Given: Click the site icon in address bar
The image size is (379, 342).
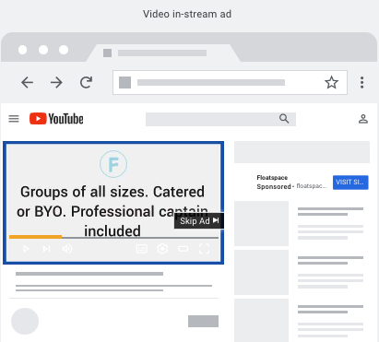Looking at the screenshot, I should point(124,82).
